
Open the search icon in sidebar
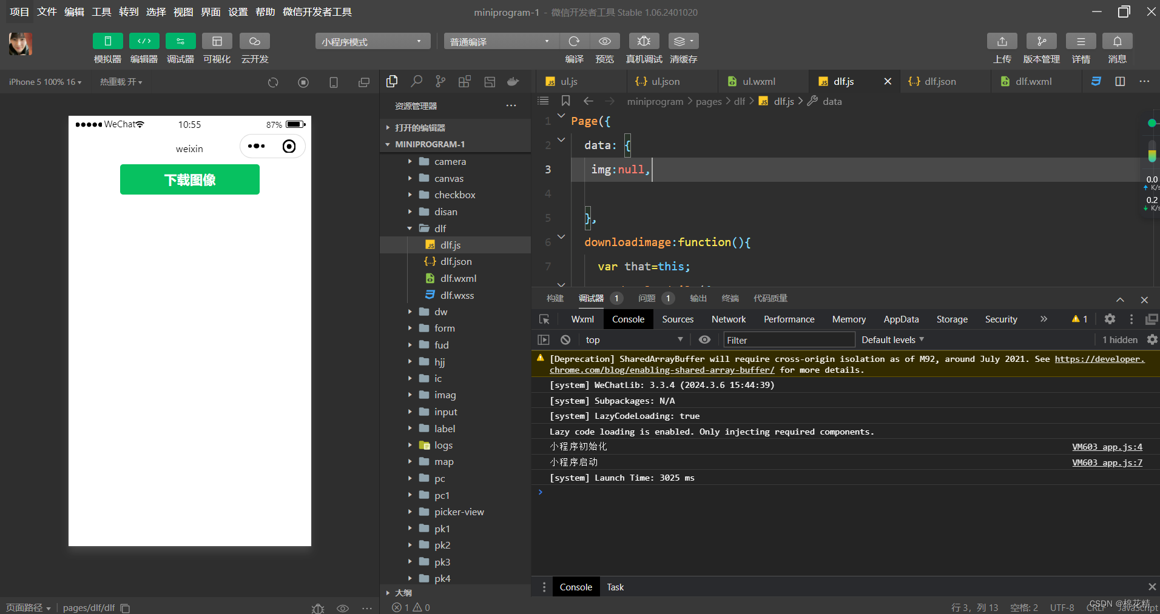(416, 81)
